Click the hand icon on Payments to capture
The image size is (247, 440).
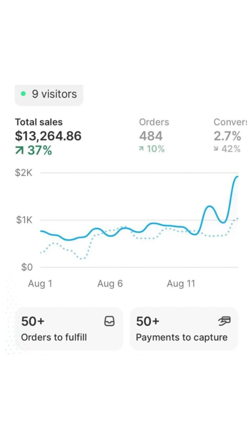[224, 321]
